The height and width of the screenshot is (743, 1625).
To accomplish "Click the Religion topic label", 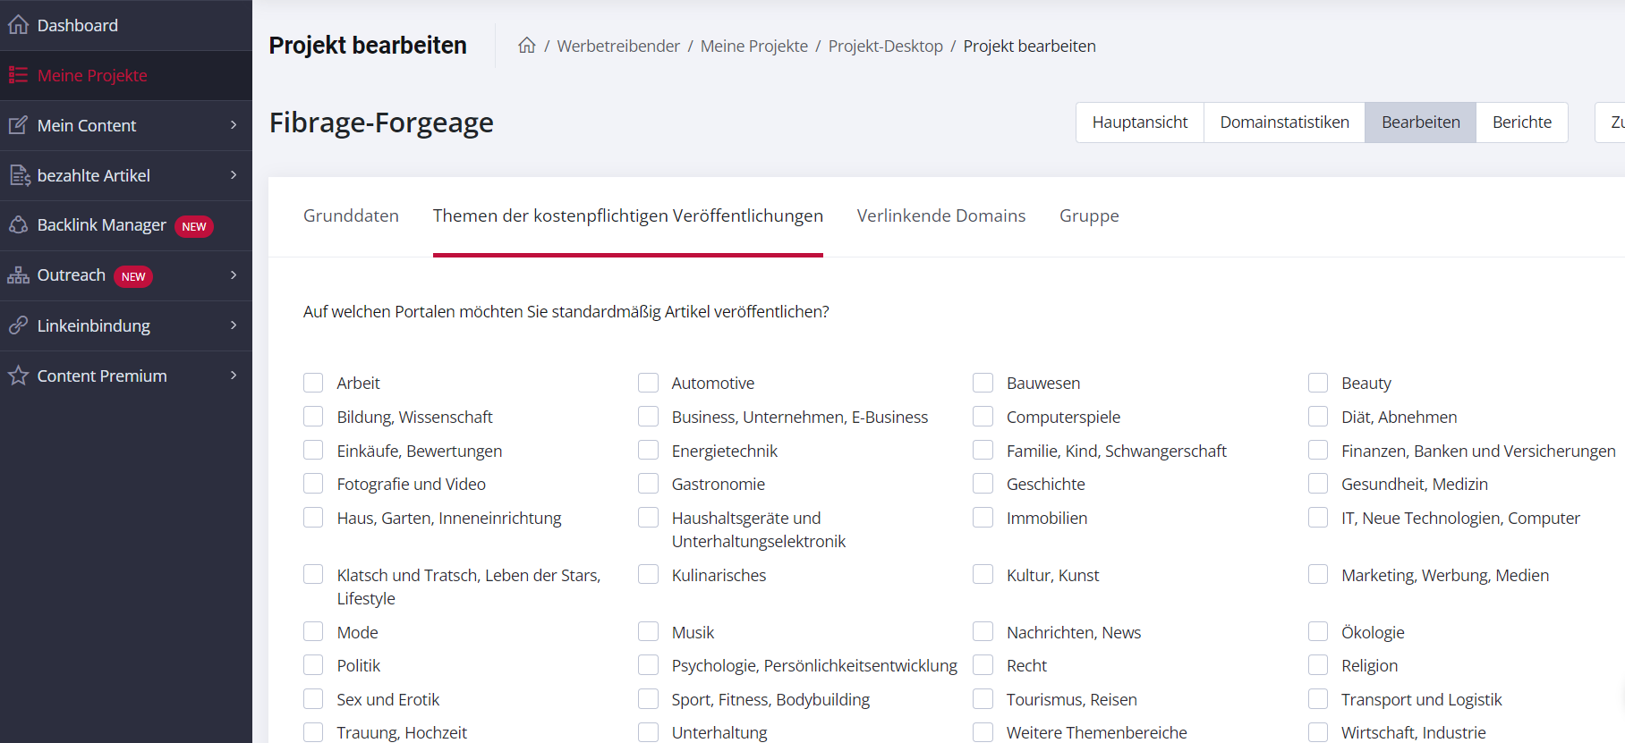I will point(1370,666).
